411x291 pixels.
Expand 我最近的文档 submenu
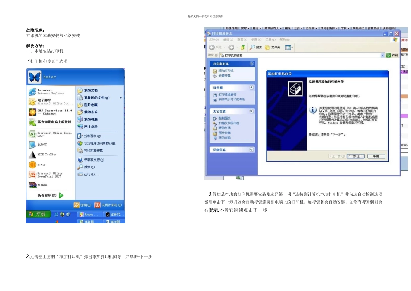(100, 97)
